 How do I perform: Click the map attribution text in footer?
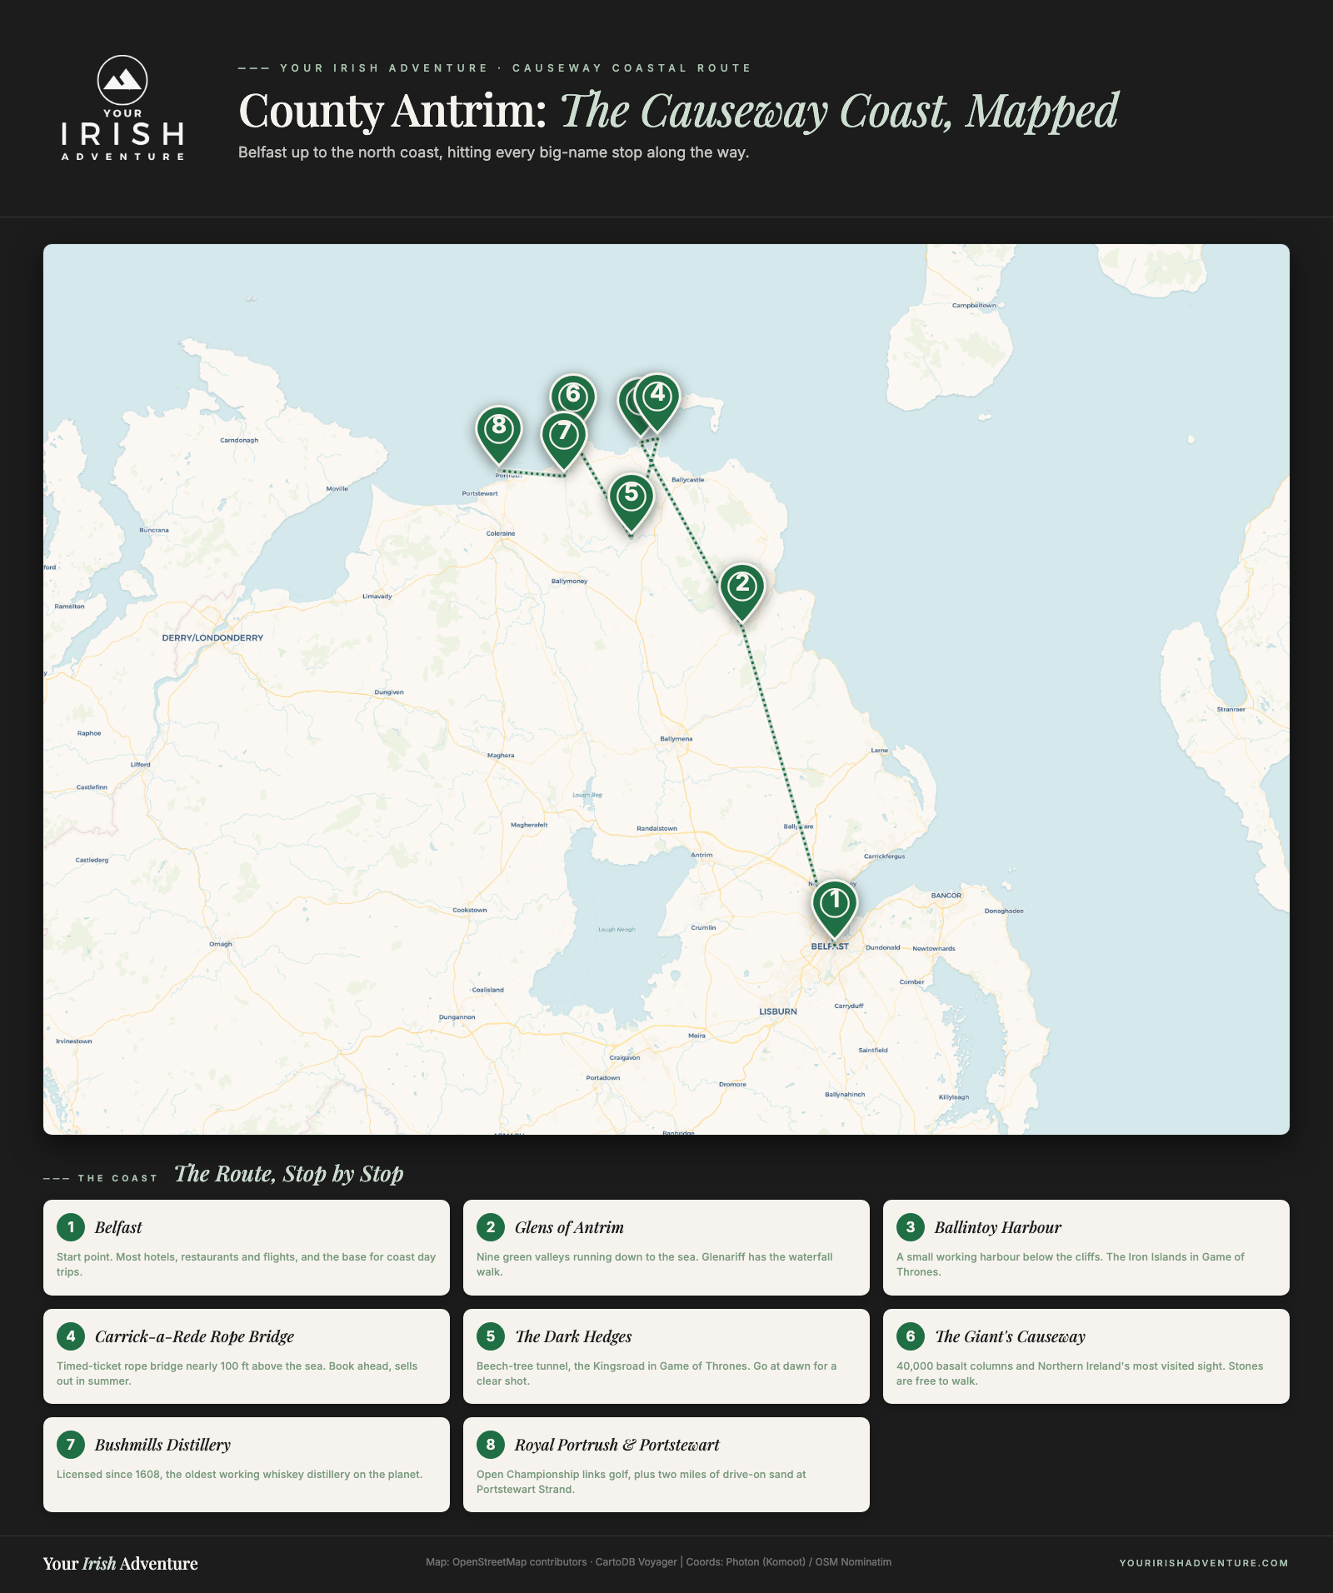pyautogui.click(x=658, y=1562)
